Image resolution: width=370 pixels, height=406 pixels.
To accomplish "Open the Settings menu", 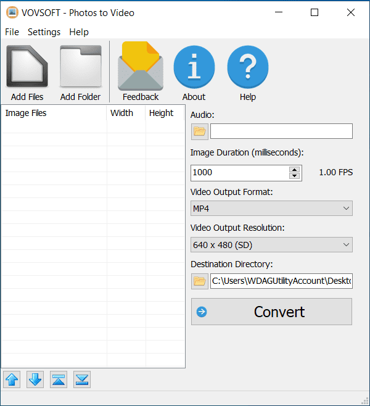I will pos(44,32).
